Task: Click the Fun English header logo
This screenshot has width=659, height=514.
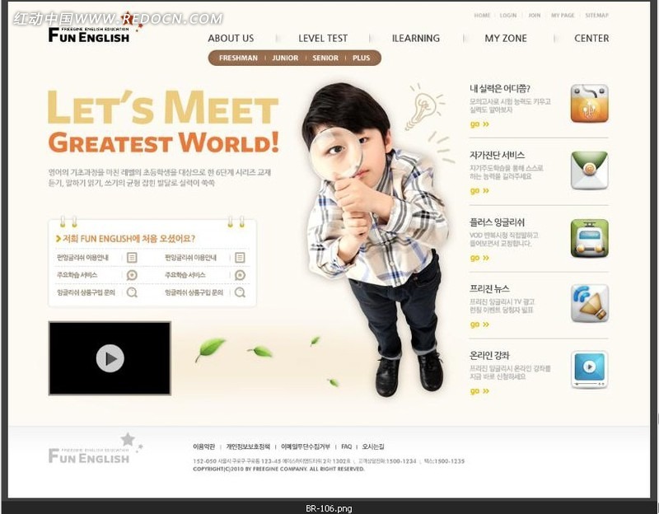Action: [x=89, y=35]
